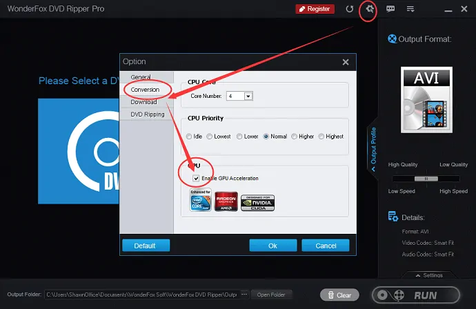Viewport: 476px width, 309px height.
Task: Click the Format: AVI detail text
Action: 415,231
